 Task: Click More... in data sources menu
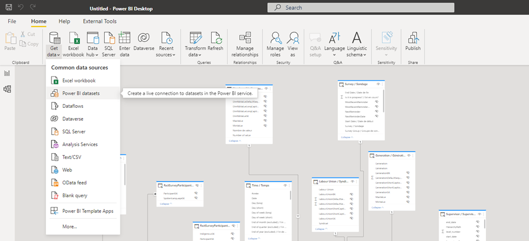83,226
